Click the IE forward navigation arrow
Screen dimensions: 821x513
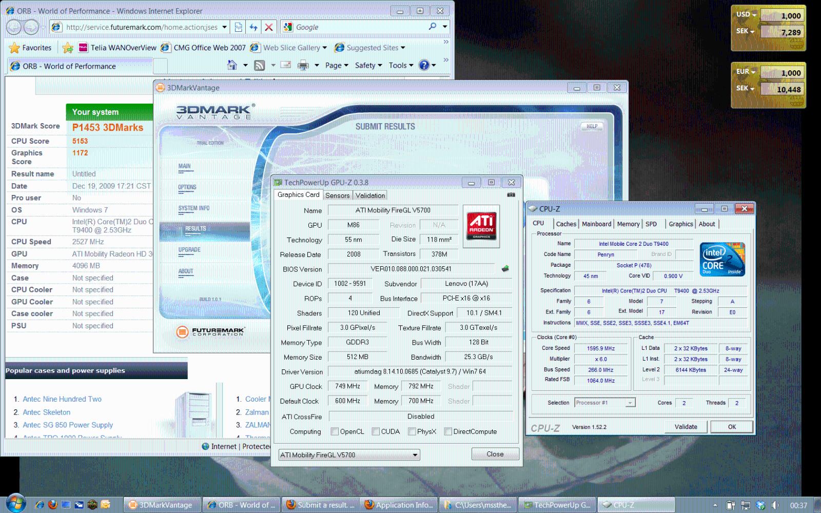point(31,27)
